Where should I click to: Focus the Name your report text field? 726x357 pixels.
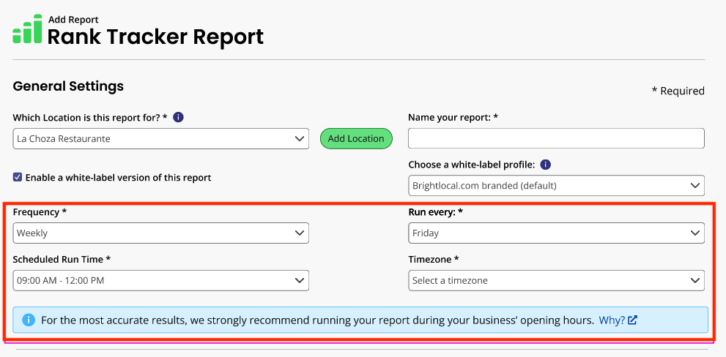pos(556,138)
